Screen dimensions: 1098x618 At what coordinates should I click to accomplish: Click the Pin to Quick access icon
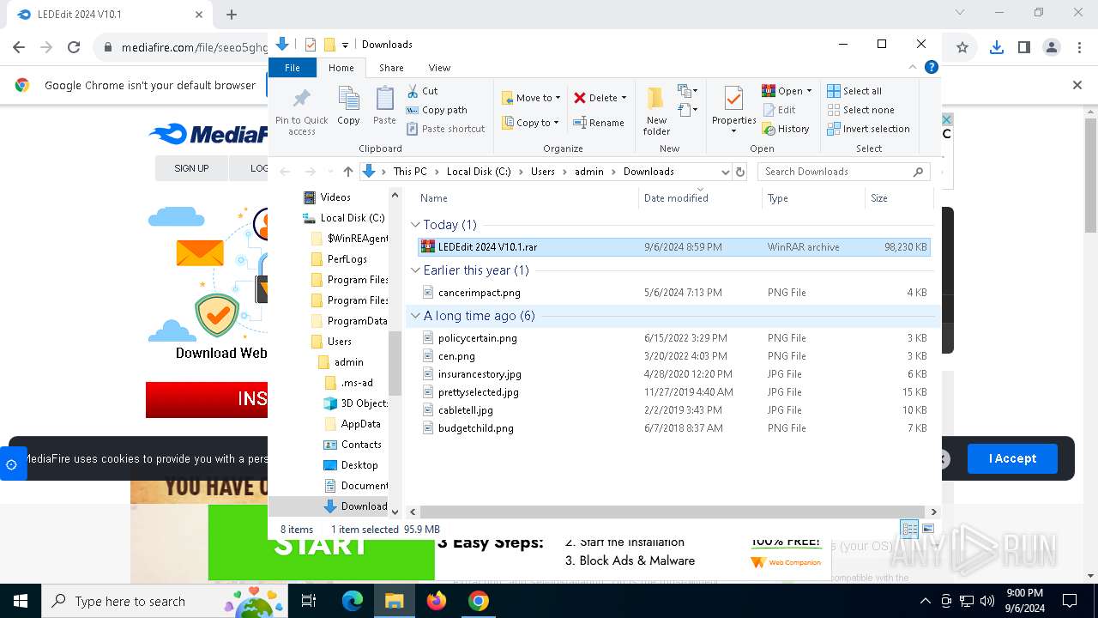click(301, 99)
